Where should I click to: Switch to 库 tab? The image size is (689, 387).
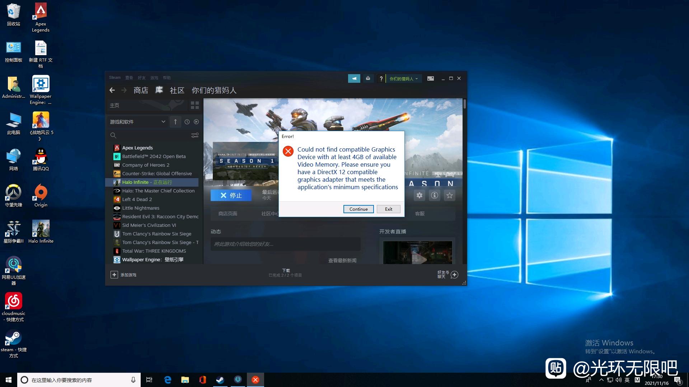pyautogui.click(x=159, y=90)
